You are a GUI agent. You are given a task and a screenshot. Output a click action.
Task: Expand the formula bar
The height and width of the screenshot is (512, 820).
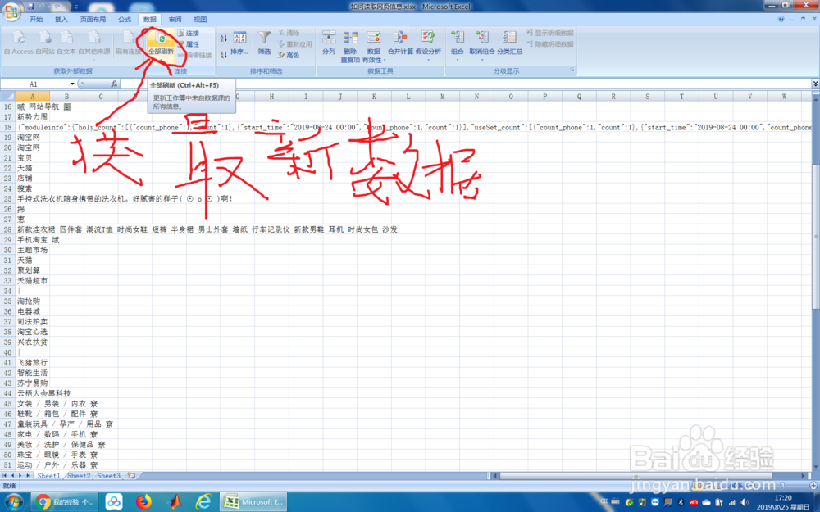coord(815,84)
